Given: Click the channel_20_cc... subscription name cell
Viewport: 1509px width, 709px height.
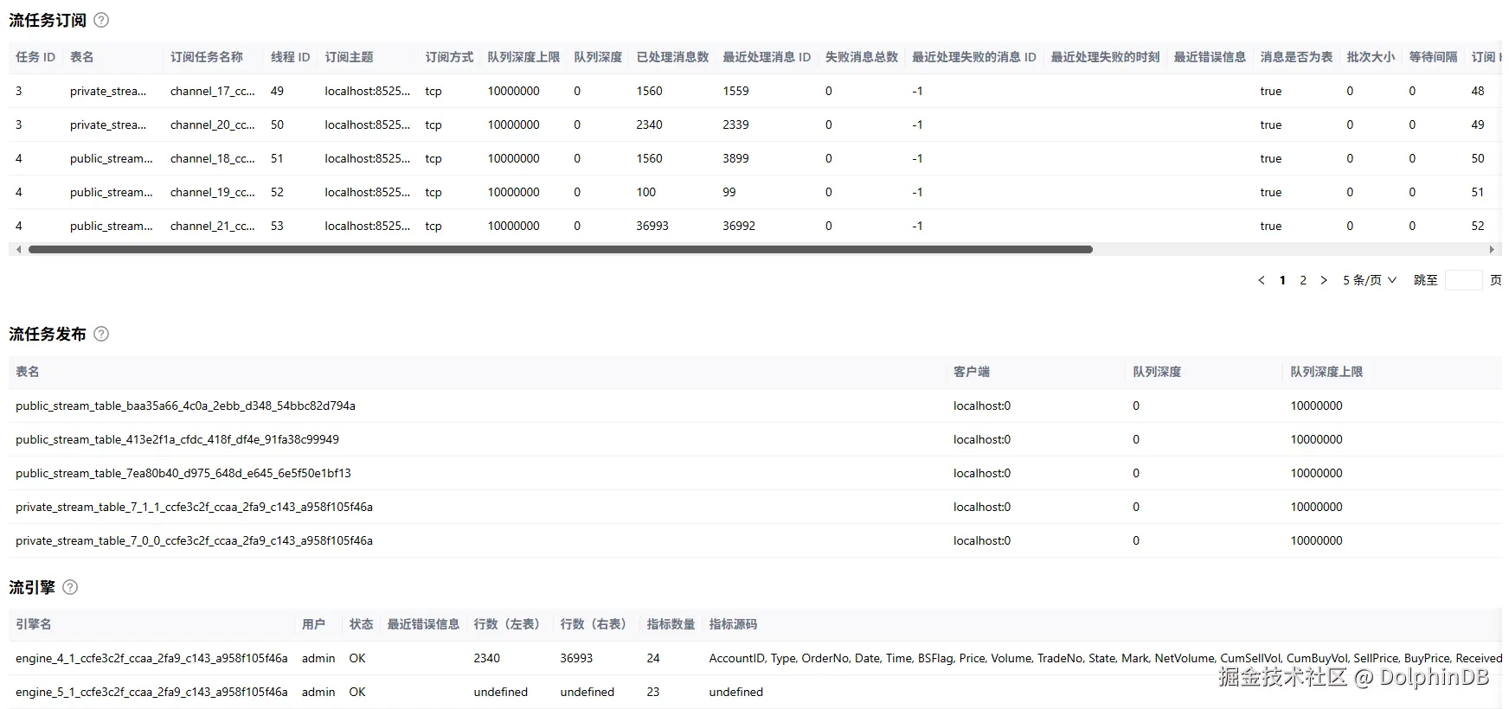Looking at the screenshot, I should 213,125.
